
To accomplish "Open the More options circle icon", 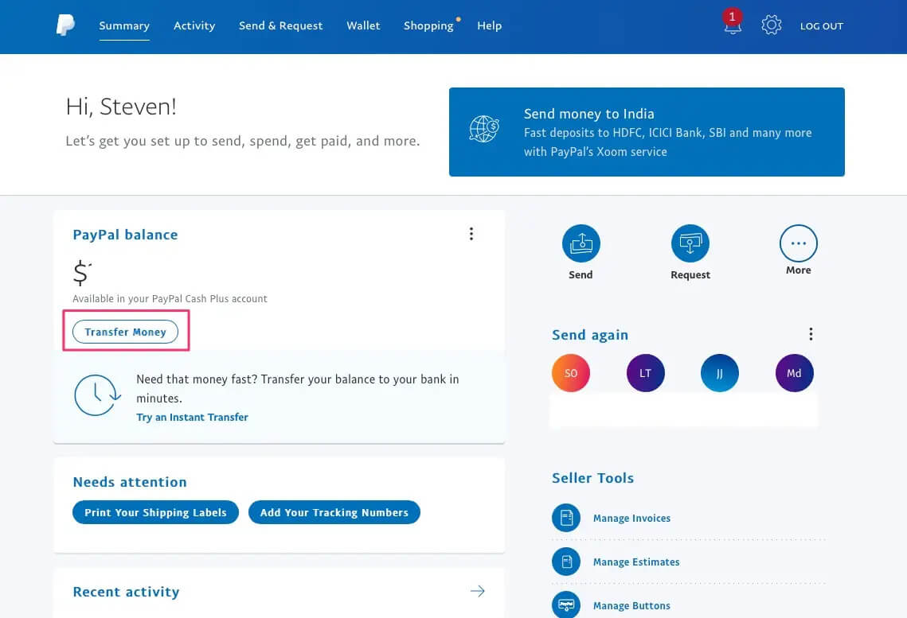I will (x=798, y=243).
